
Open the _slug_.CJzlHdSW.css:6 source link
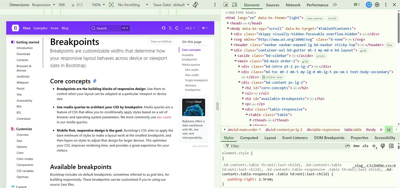coord(374,165)
